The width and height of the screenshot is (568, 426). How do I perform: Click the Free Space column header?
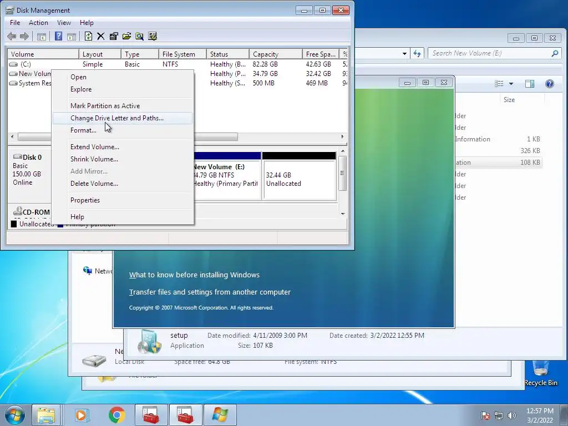(x=321, y=54)
